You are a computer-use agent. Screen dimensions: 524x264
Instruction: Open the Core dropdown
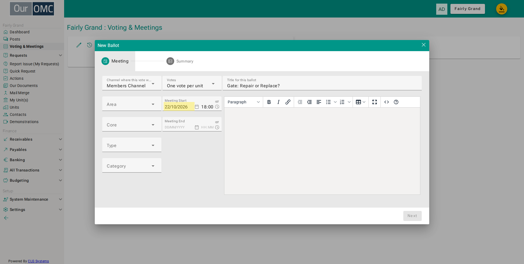(x=132, y=124)
